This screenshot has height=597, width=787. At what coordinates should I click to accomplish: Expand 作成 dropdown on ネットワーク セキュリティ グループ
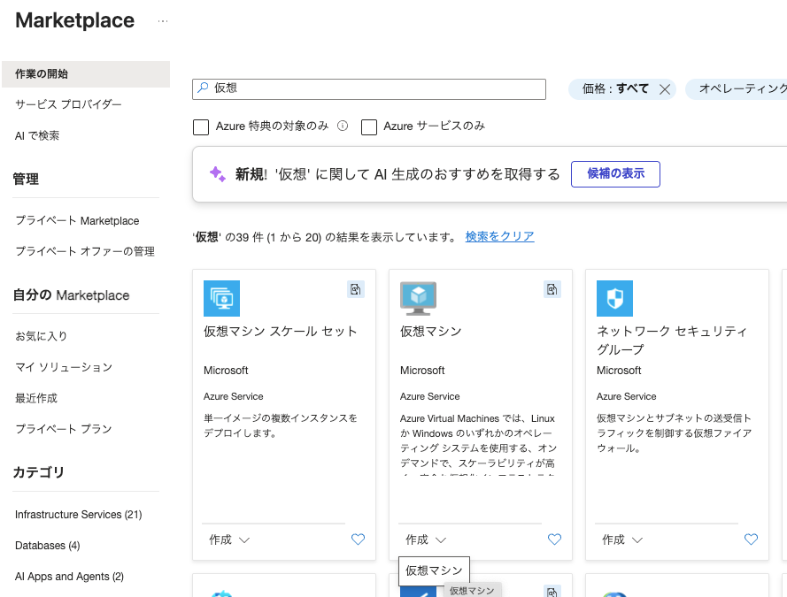622,540
